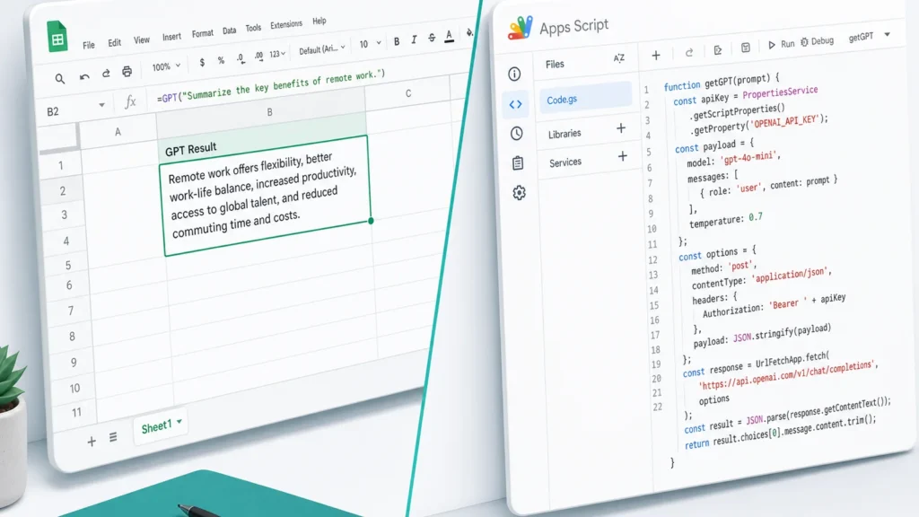This screenshot has height=517, width=919.
Task: Select row 5 header
Action: (x=68, y=265)
